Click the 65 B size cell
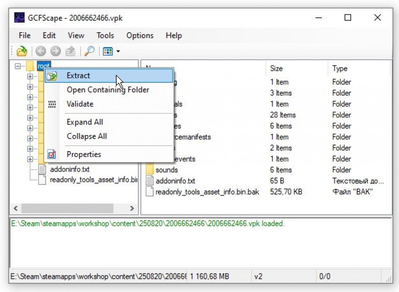The height and width of the screenshot is (292, 399). 277,181
